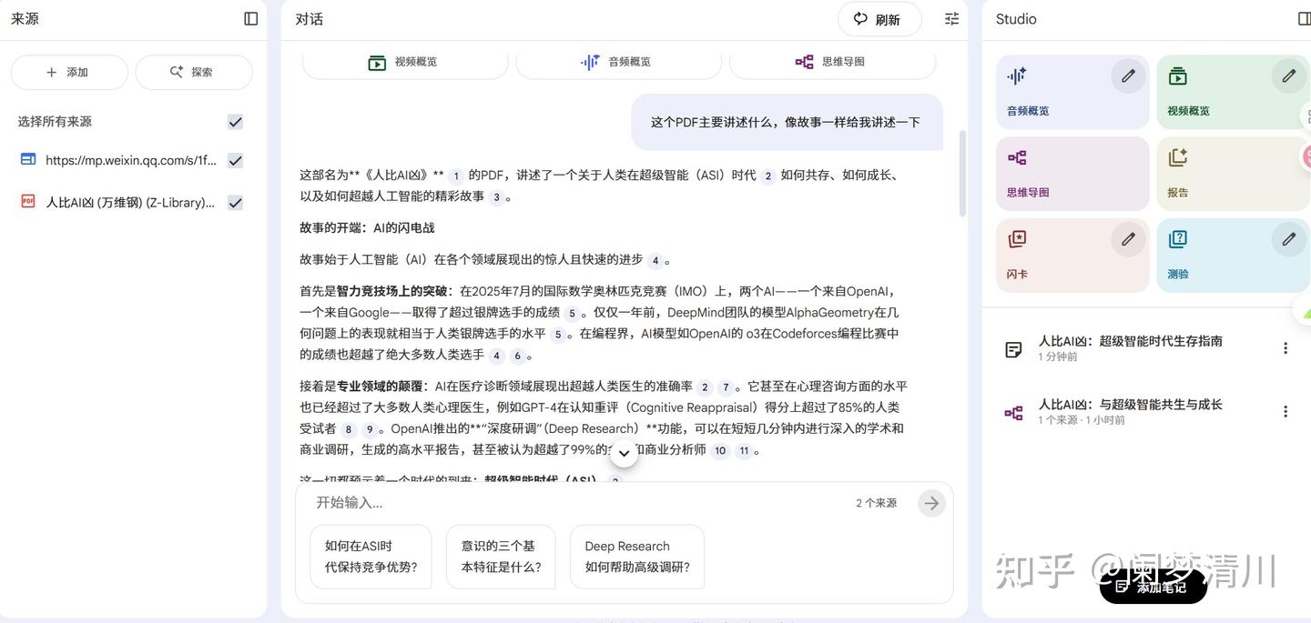Toggle the mp.weixin.qq.com source checkbox
This screenshot has width=1311, height=623.
(234, 160)
